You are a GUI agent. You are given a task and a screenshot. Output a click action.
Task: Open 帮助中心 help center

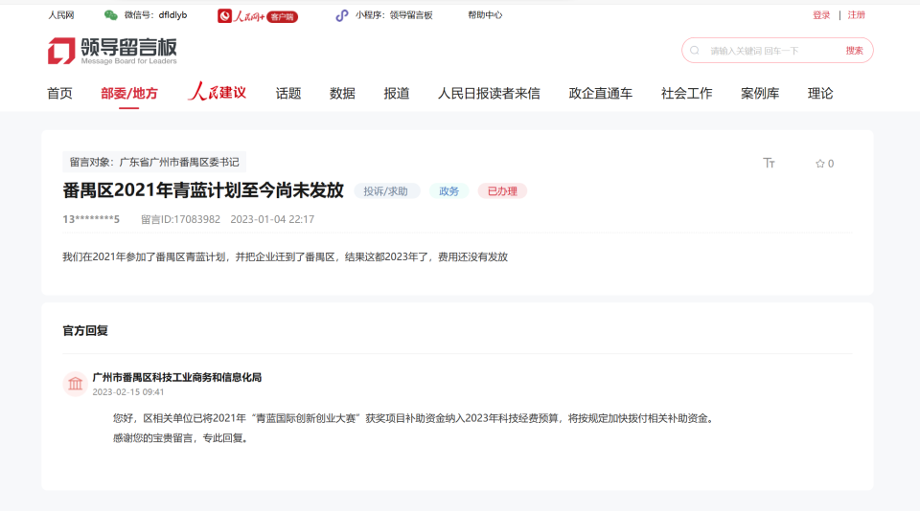485,15
